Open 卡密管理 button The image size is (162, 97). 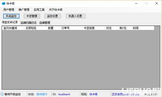(x=32, y=16)
